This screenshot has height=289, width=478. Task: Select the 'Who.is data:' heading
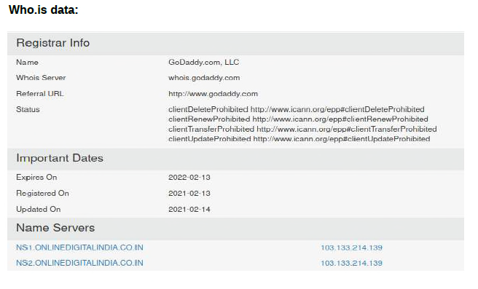[44, 9]
